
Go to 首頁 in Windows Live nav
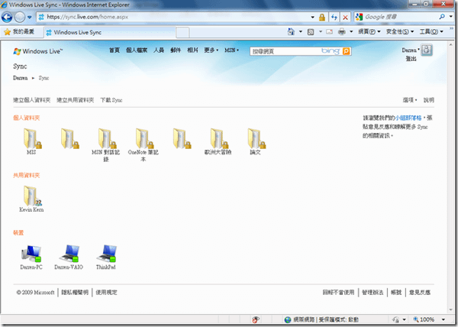114,50
